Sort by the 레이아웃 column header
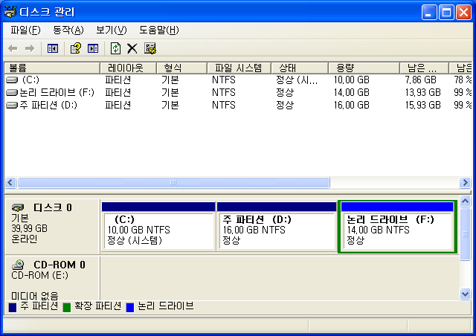This screenshot has height=336, width=476. point(128,68)
